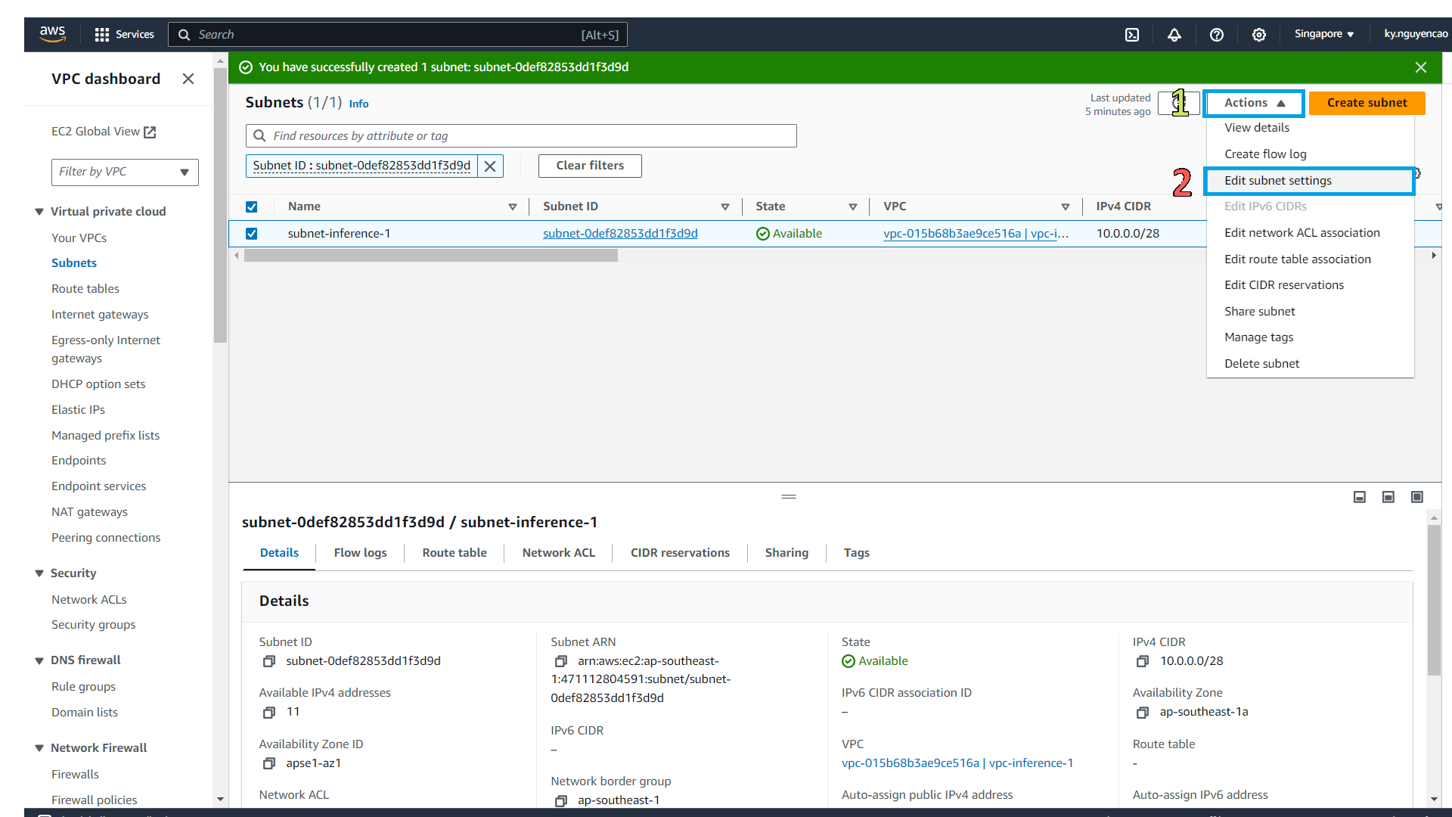Click the subnet ID search input field

[x=522, y=135]
